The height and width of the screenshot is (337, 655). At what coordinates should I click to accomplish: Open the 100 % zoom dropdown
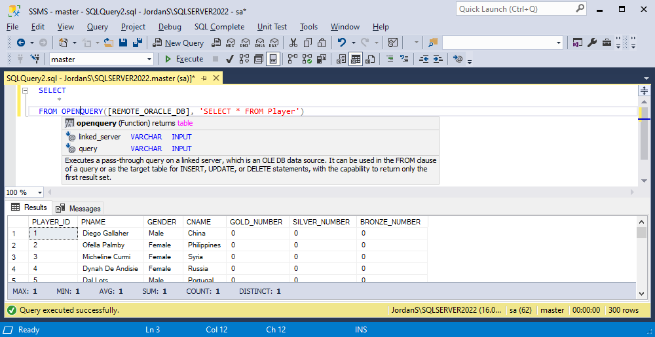(40, 192)
